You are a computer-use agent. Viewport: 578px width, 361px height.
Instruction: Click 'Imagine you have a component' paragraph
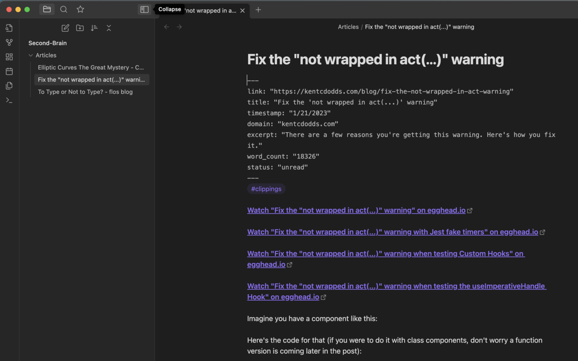[x=312, y=319]
